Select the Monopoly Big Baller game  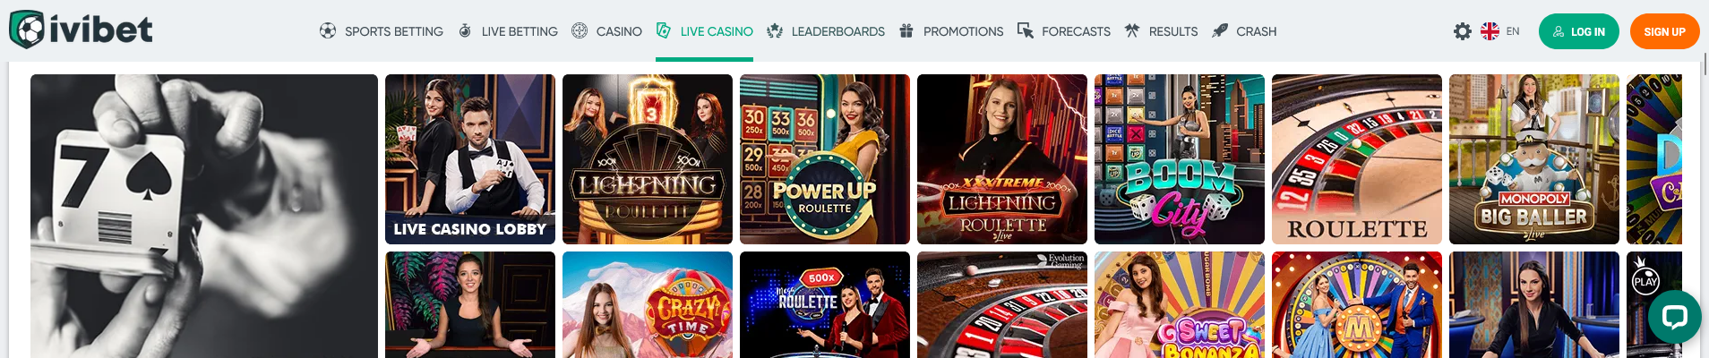1534,159
